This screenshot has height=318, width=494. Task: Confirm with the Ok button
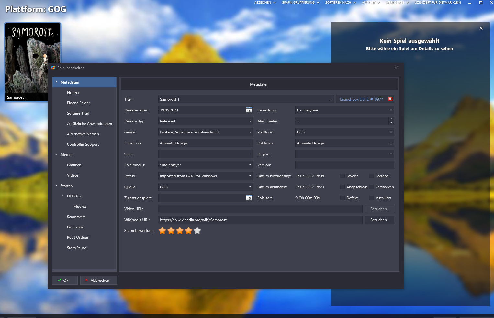pos(65,280)
